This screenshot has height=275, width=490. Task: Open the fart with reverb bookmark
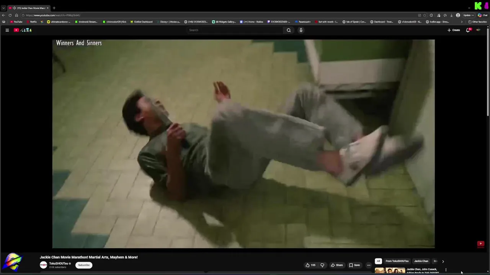tap(326, 22)
